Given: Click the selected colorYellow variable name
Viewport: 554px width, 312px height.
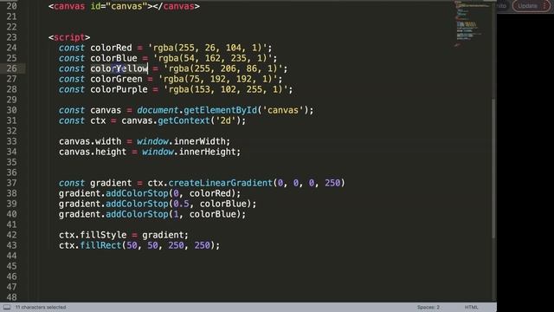Looking at the screenshot, I should (x=119, y=68).
